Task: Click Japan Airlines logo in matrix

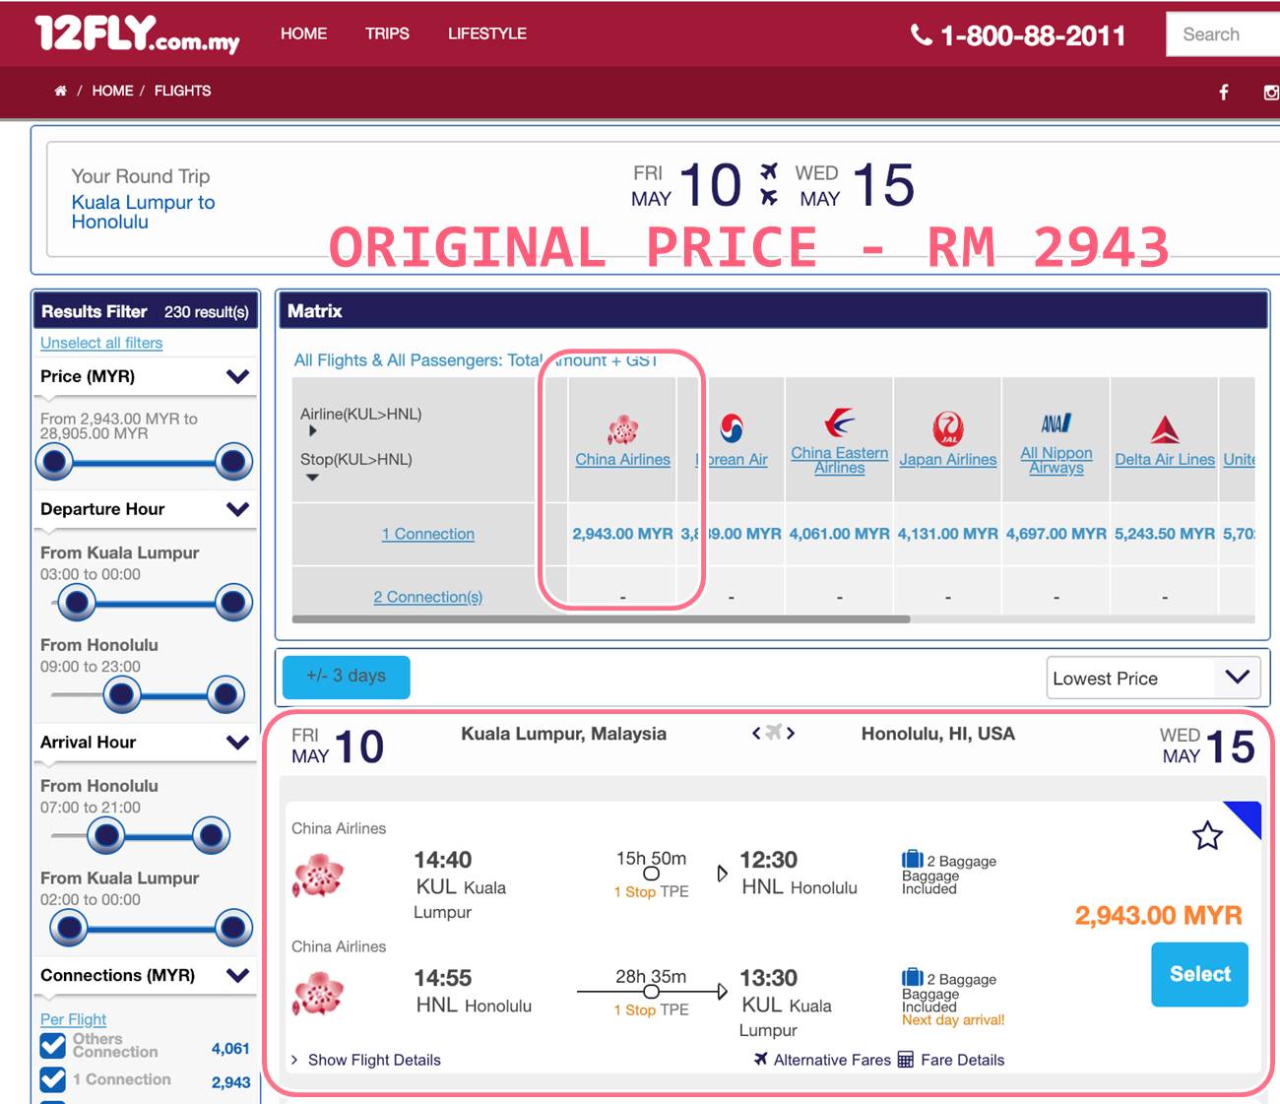Action: tap(948, 428)
